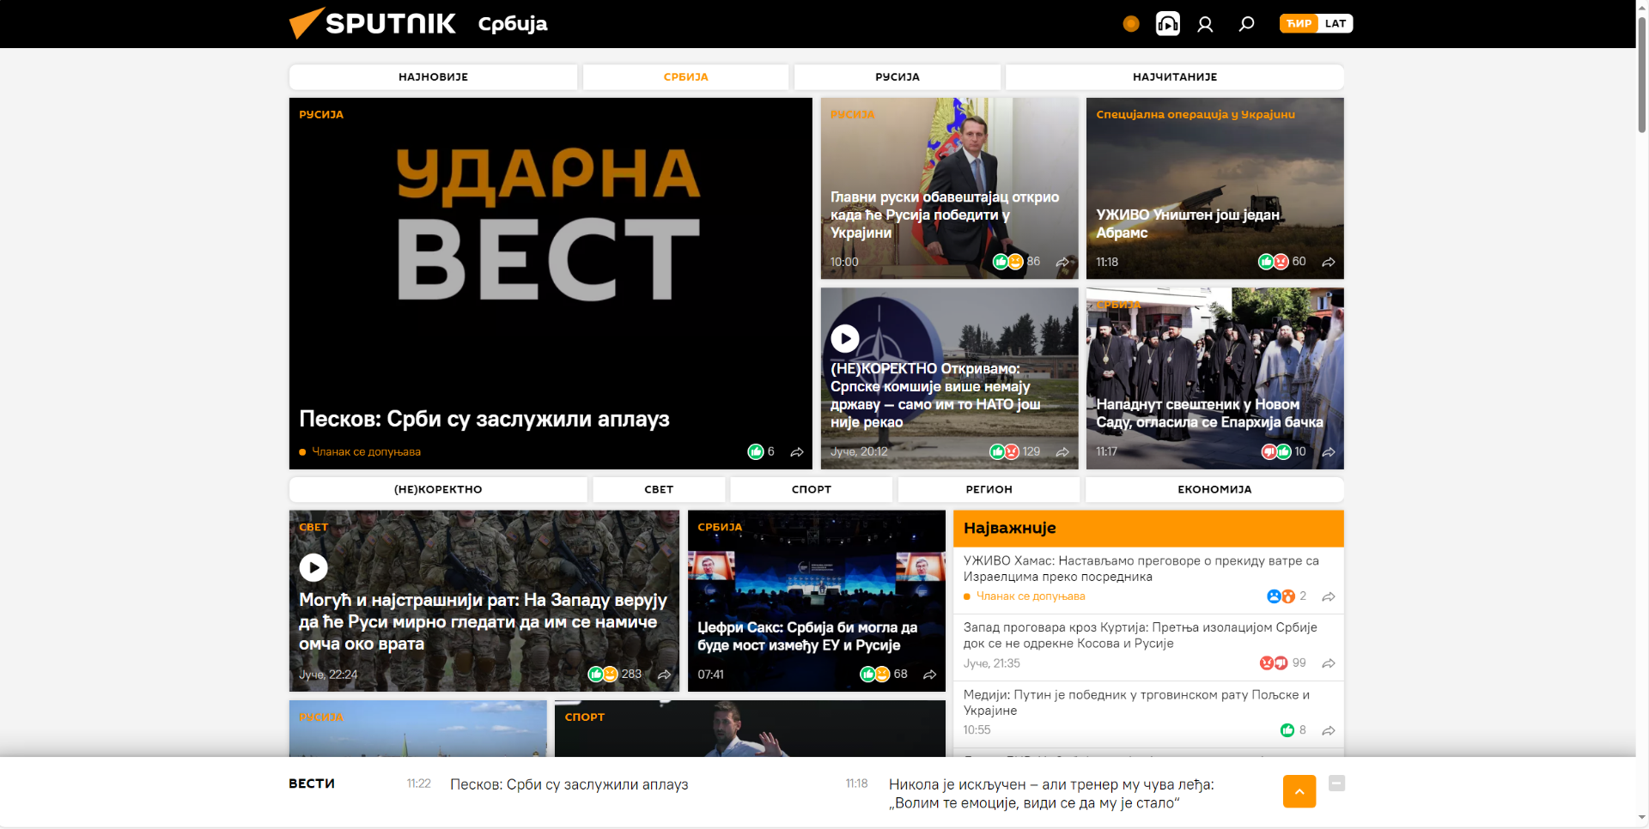Open the ЕКОНОМИЈА section

click(1214, 489)
